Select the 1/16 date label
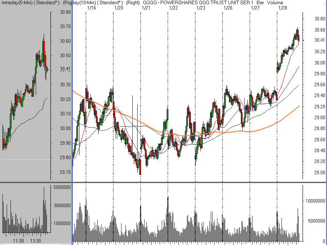Image resolution: width=327 pixels, height=245 pixels. 91,8
